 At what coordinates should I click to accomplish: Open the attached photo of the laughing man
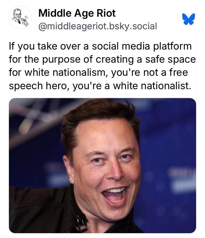[x=102, y=166]
